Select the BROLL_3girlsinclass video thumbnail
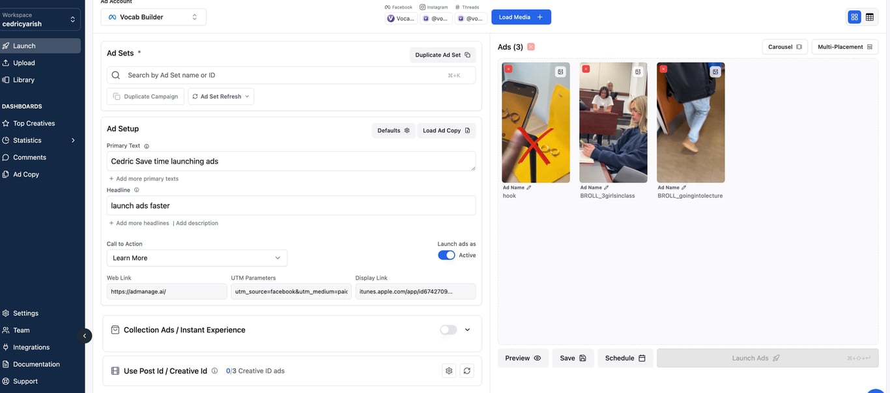This screenshot has height=393, width=890. 613,123
